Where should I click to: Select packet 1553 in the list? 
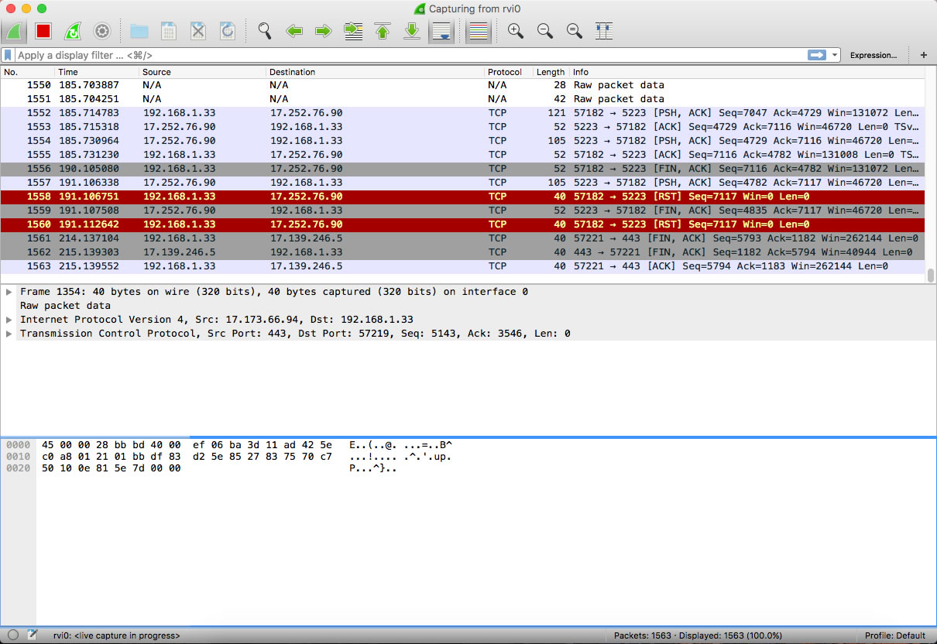pos(462,127)
